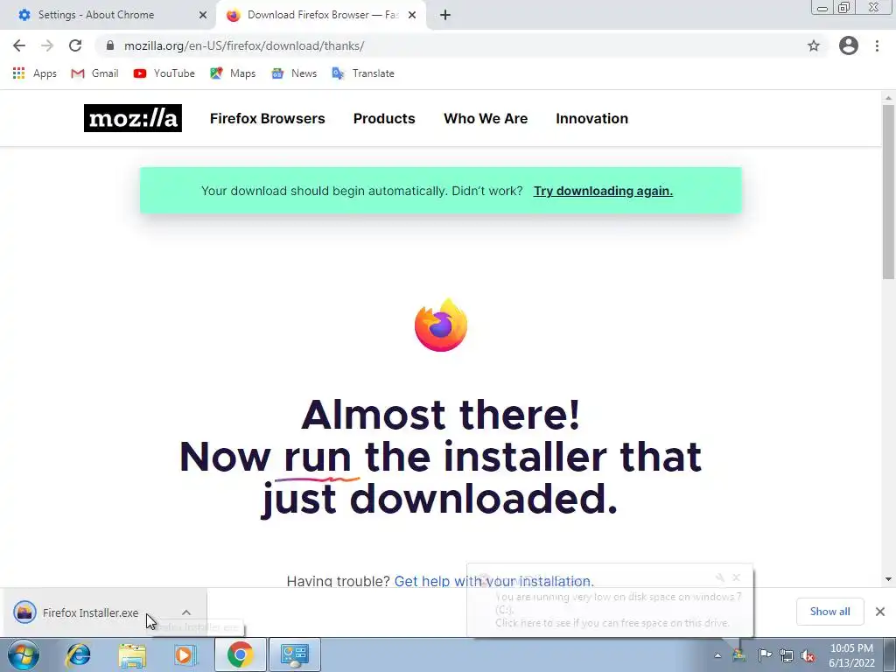
Task: Click the scrollbar down arrow
Action: (x=888, y=579)
